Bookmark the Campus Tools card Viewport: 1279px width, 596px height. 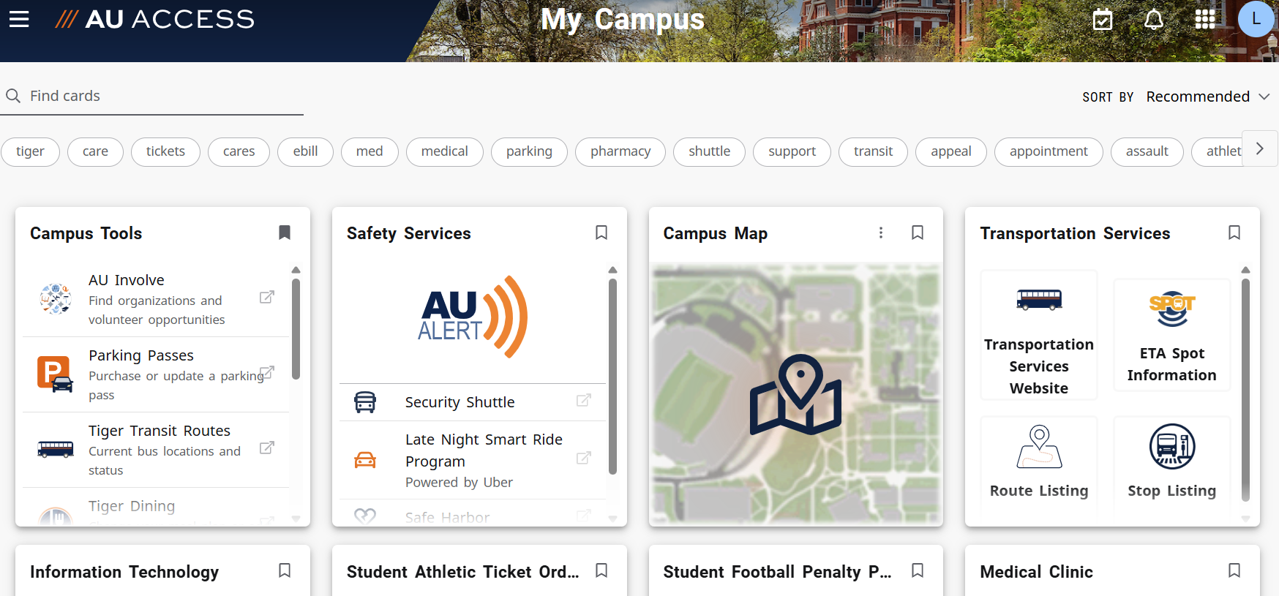[284, 233]
